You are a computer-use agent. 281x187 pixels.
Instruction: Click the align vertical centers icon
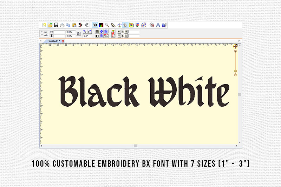point(123,36)
